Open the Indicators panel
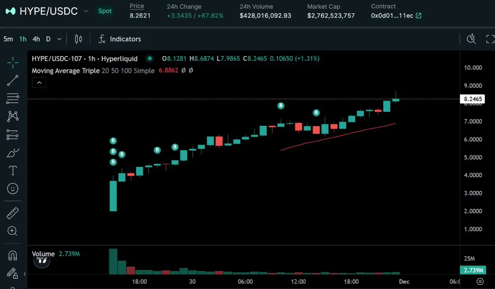Image resolution: width=495 pixels, height=289 pixels. (120, 39)
